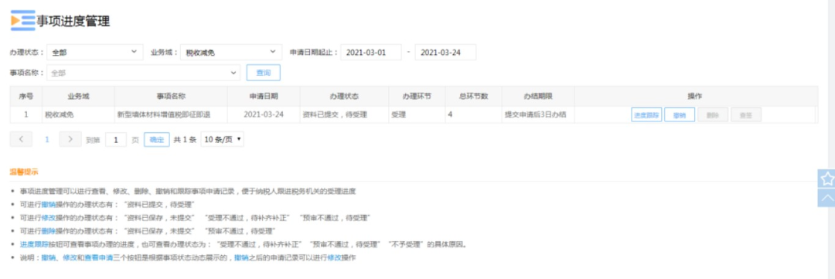The width and height of the screenshot is (835, 279).
Task: Click the disabled 删除 button in row 1
Action: pos(713,115)
